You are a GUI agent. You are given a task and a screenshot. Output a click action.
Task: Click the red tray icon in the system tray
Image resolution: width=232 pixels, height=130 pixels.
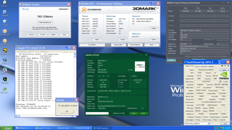(x=216, y=128)
